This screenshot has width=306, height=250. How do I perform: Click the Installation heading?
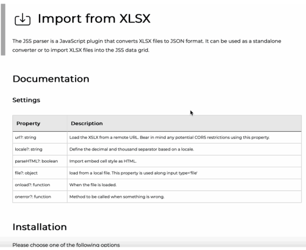[x=40, y=227]
